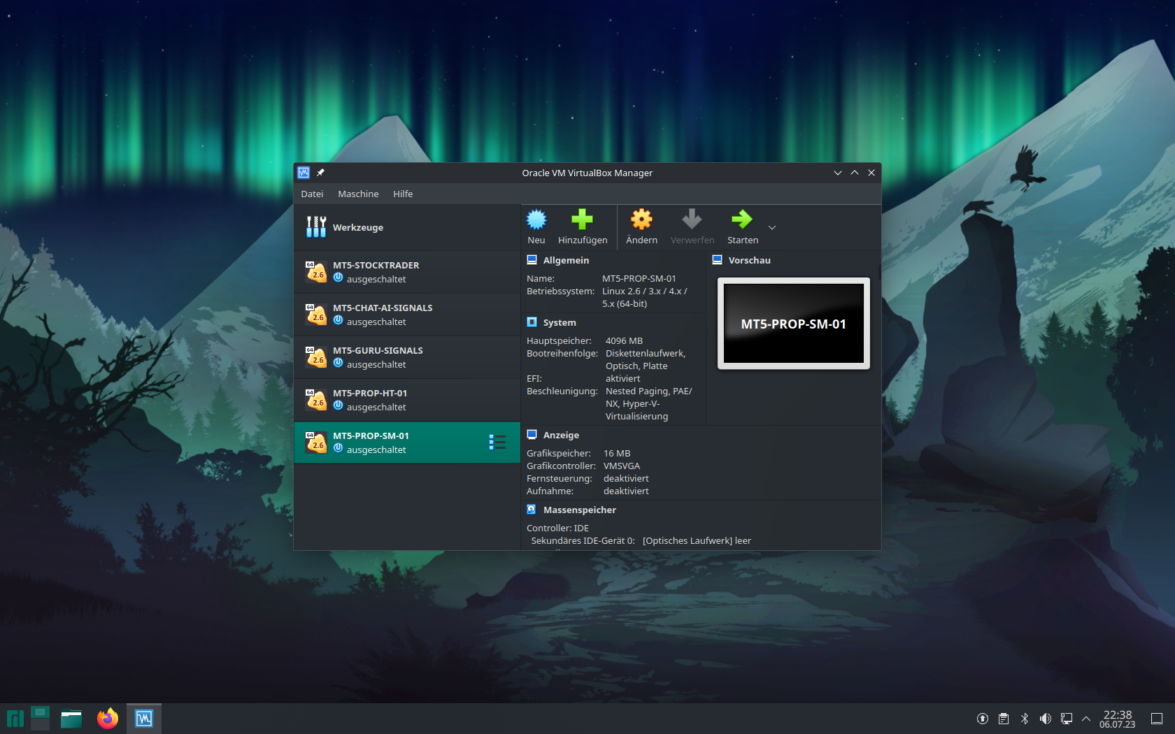Open settings with the Ändern gear icon
This screenshot has height=734, width=1175.
pos(641,220)
